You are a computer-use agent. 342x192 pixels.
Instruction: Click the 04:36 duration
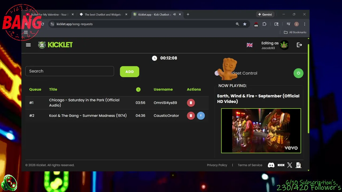(140, 115)
